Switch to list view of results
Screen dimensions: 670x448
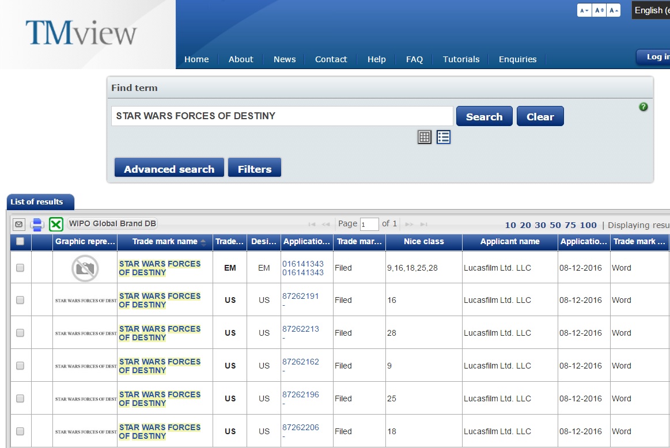(x=443, y=136)
